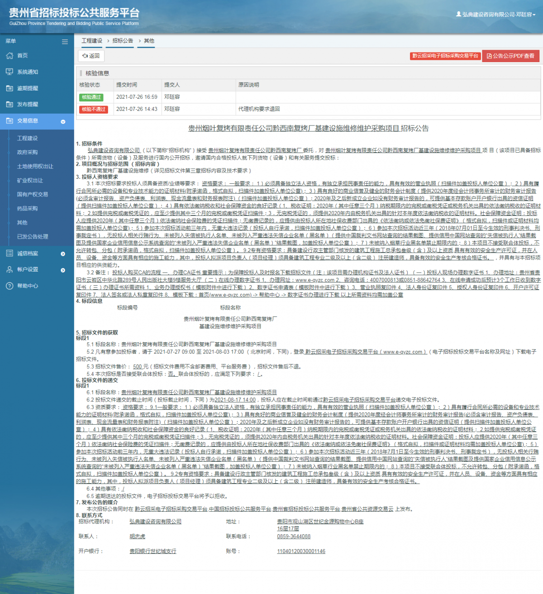543x594 pixels.
Task: Select 政府采购 in sidebar submenu
Action: point(27,152)
